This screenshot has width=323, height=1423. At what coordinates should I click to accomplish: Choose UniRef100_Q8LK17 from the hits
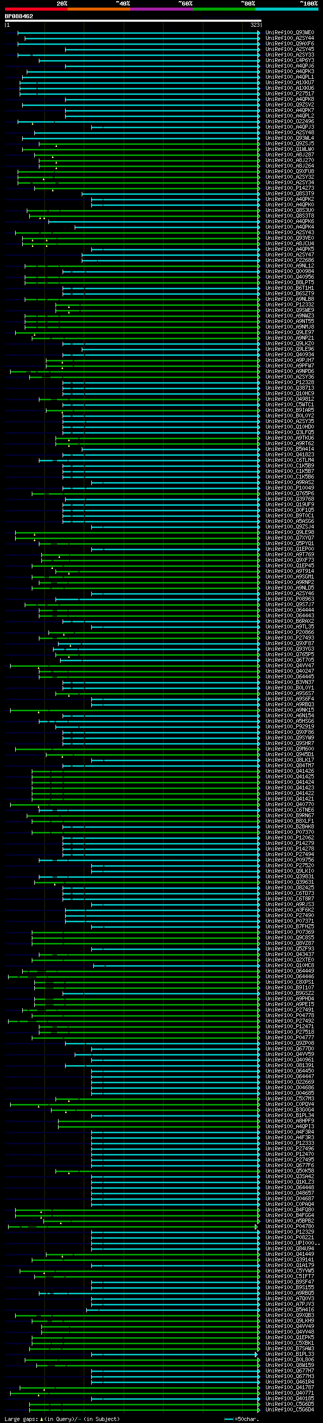coord(289,760)
